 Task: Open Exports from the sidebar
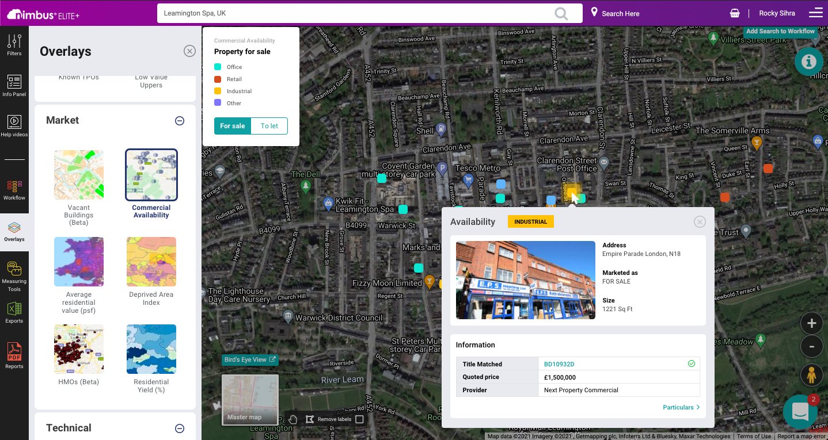pos(14,313)
